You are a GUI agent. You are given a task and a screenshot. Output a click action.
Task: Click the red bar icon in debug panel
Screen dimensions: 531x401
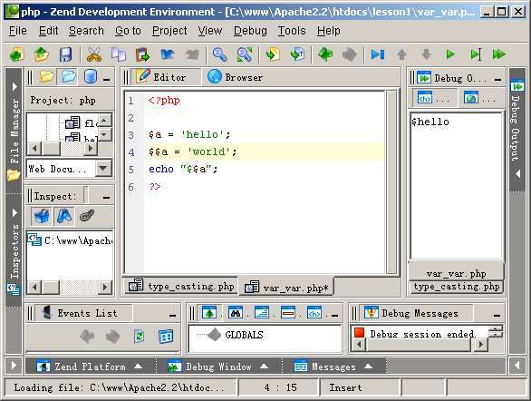pos(288,312)
